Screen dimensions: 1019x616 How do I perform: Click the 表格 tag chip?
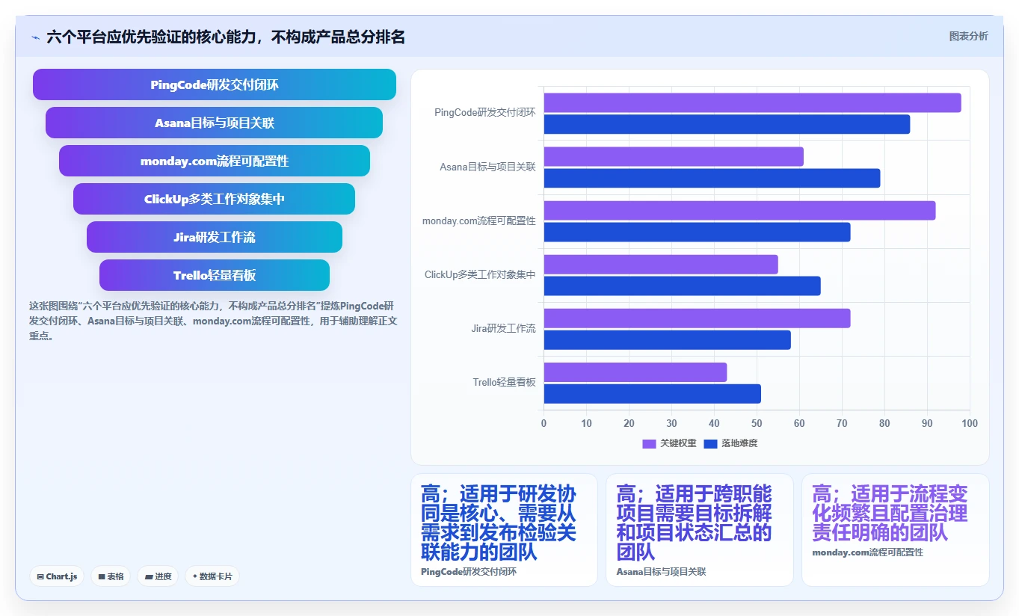111,576
